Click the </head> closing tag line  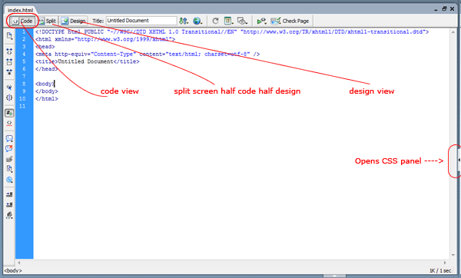[47, 69]
